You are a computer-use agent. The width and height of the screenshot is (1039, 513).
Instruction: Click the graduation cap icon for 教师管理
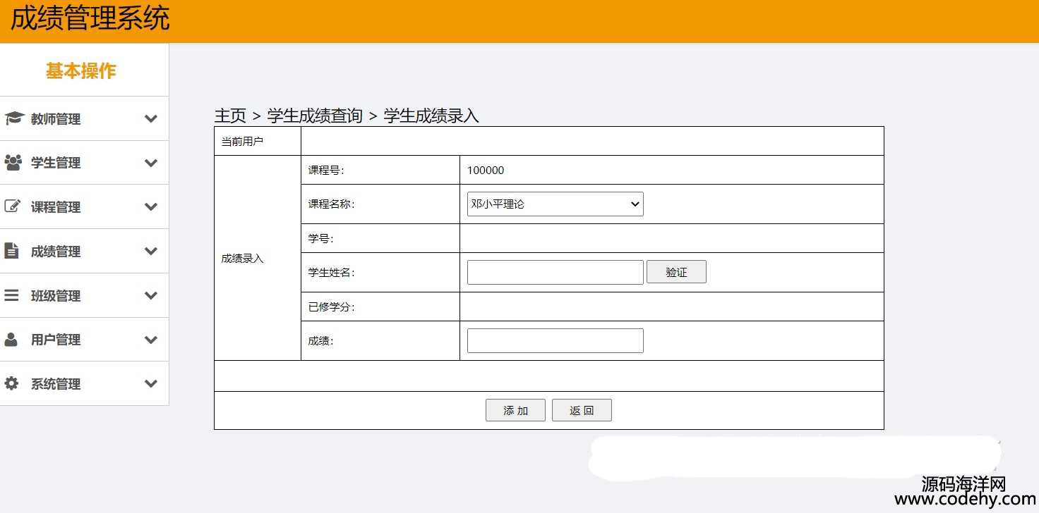point(13,118)
